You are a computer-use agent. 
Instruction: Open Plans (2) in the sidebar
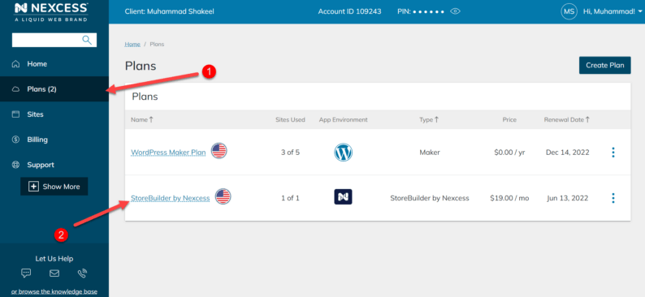(x=54, y=89)
